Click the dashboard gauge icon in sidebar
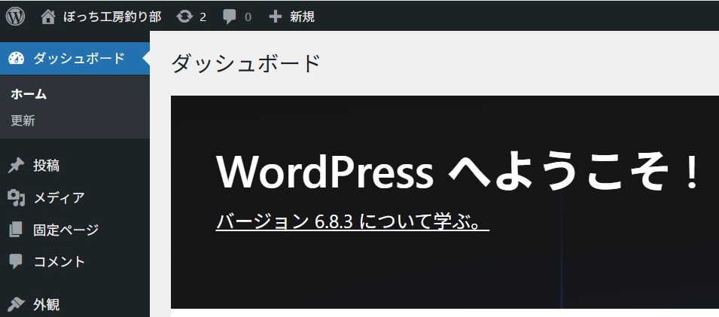Viewport: 719px width, 317px height. pyautogui.click(x=17, y=59)
